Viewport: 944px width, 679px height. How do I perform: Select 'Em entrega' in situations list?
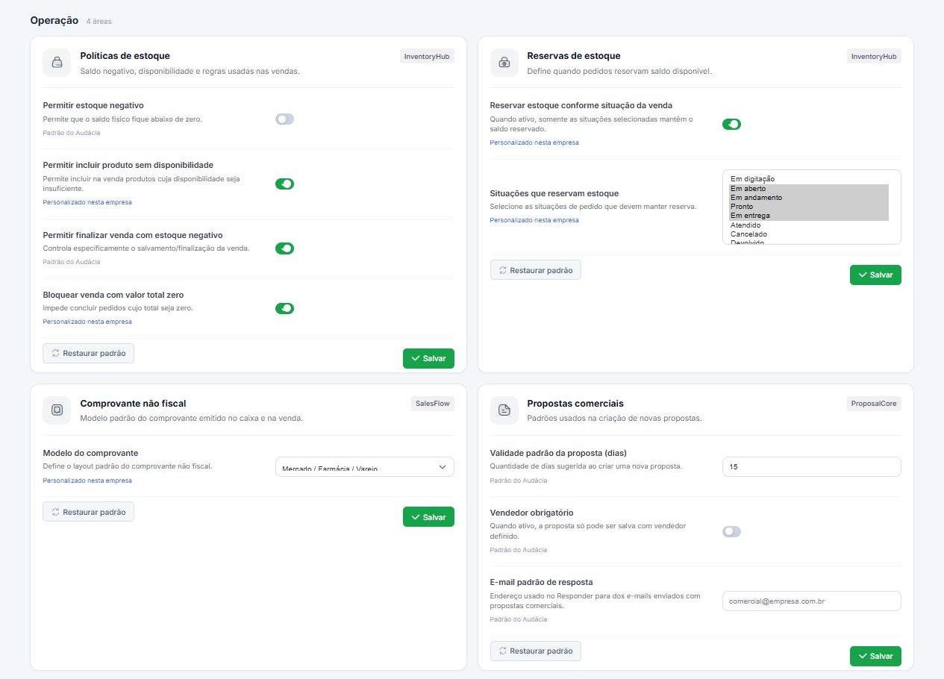click(809, 216)
